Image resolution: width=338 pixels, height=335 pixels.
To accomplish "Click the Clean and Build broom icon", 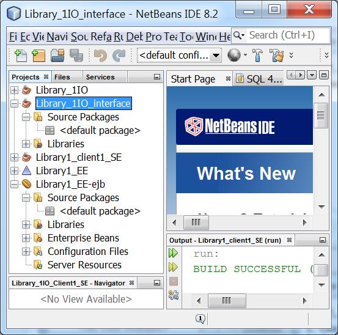I will [276, 55].
